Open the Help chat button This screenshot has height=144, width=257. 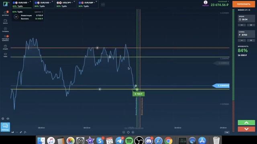tap(5, 127)
